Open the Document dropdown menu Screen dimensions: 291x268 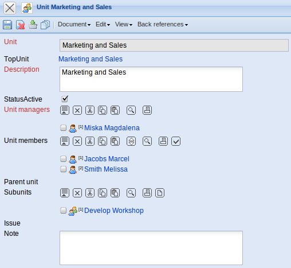74,25
